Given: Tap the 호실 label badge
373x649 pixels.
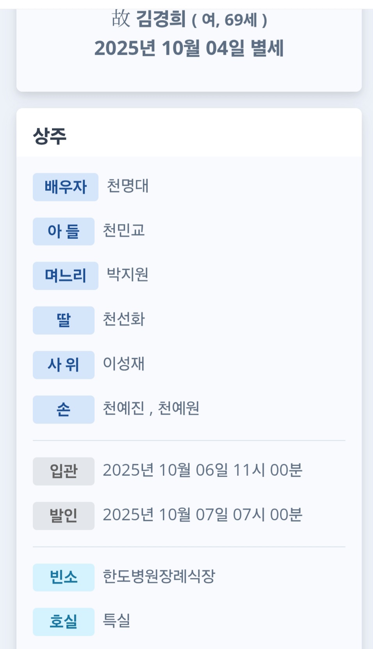Looking at the screenshot, I should pyautogui.click(x=63, y=621).
